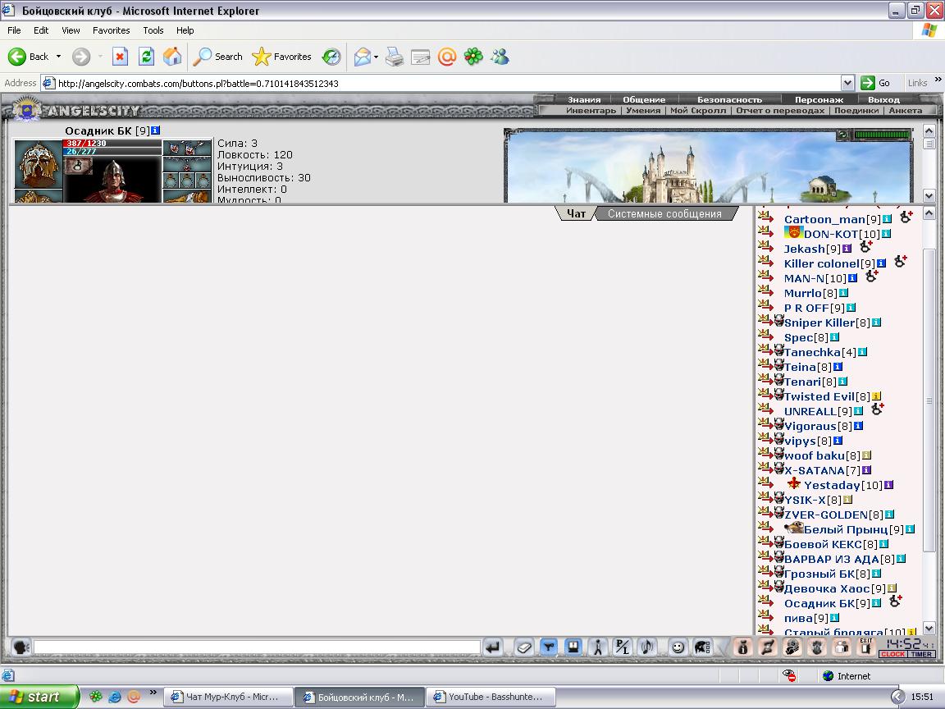The image size is (945, 709).
Task: Switch to Системные сообщения tab
Action: 664,213
